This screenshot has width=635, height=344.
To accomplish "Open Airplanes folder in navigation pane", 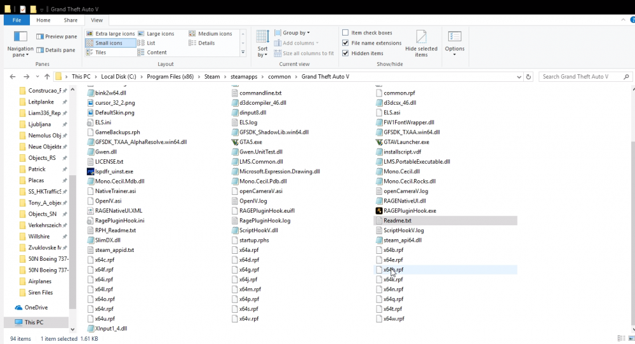I will tap(39, 281).
